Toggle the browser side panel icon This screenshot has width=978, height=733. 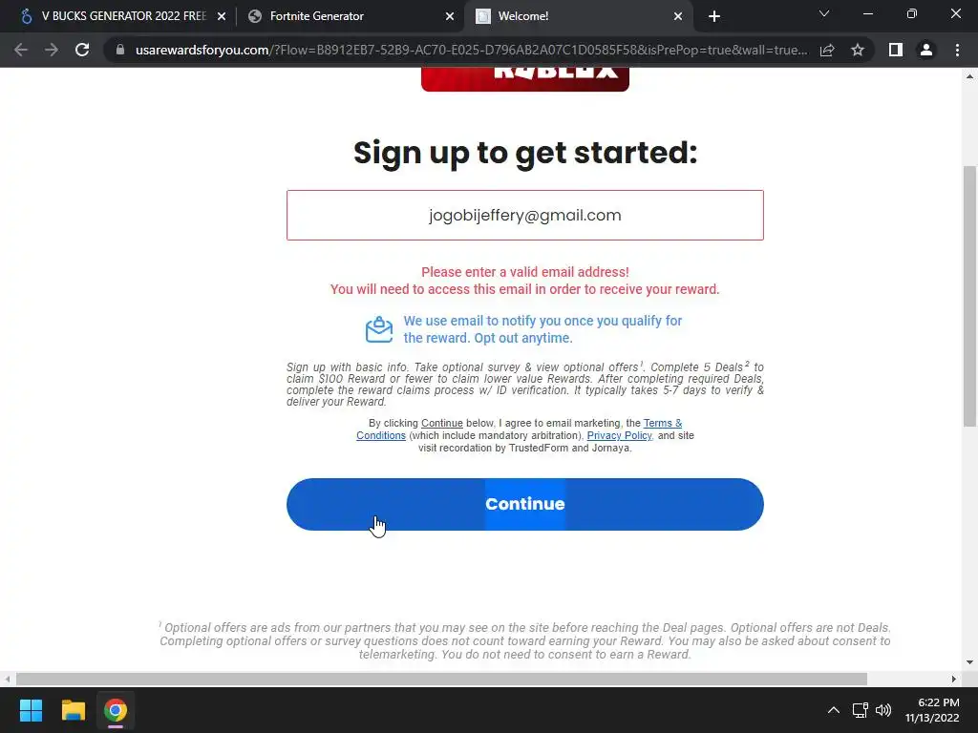(x=896, y=50)
